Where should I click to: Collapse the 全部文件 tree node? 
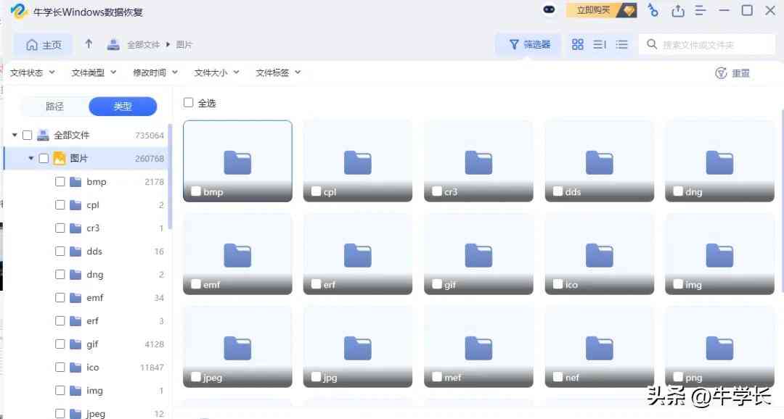[15, 135]
